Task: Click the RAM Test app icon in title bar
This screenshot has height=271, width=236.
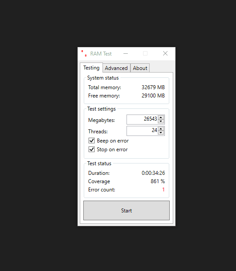Action: point(84,53)
